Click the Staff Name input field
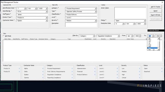Image resolution: width=165 pixels, height=92 pixels. point(32,15)
